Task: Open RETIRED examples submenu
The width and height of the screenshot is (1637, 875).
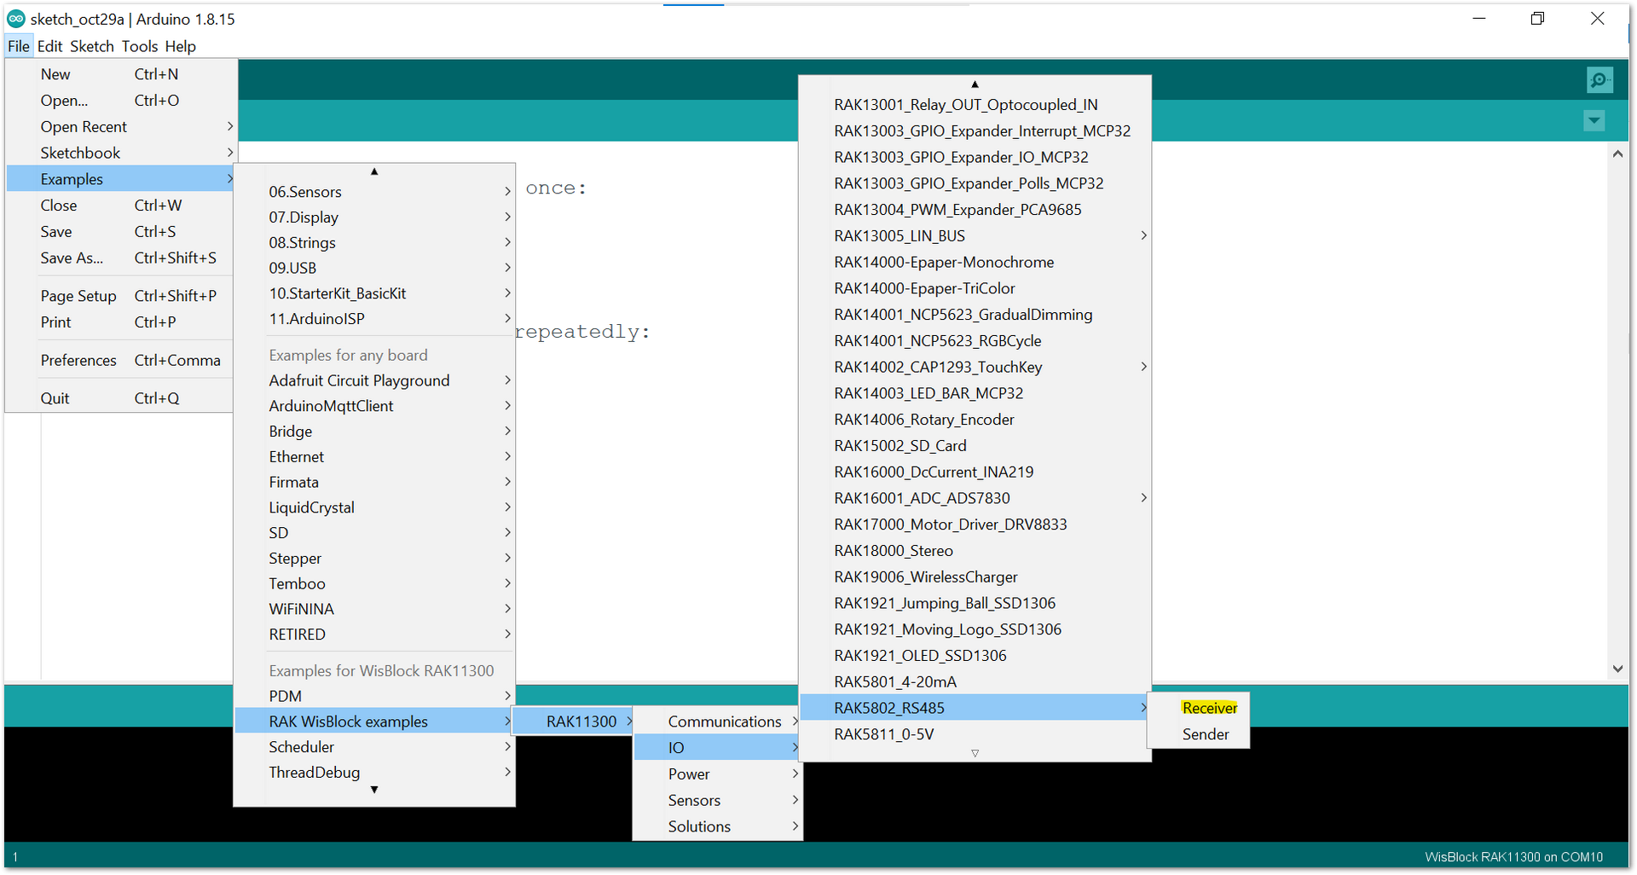Action: click(x=374, y=635)
